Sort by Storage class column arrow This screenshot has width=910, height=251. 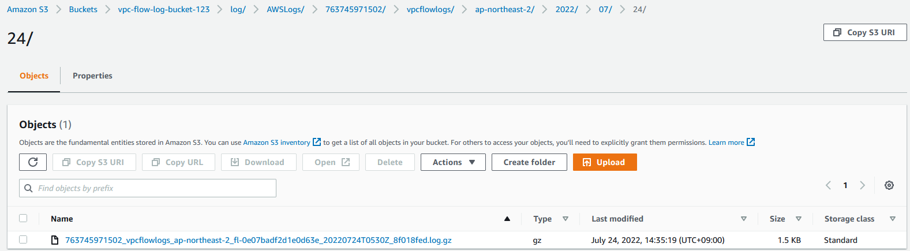click(893, 219)
